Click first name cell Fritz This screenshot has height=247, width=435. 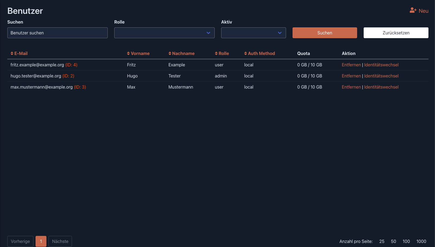tap(131, 65)
